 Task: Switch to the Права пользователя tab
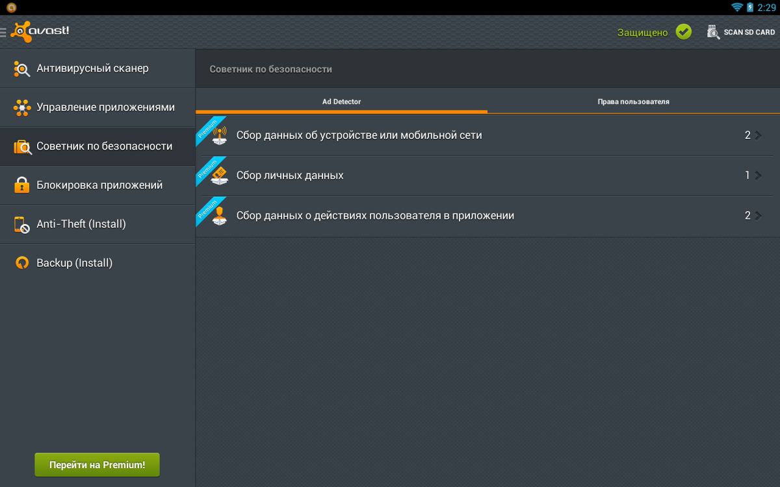pyautogui.click(x=634, y=101)
